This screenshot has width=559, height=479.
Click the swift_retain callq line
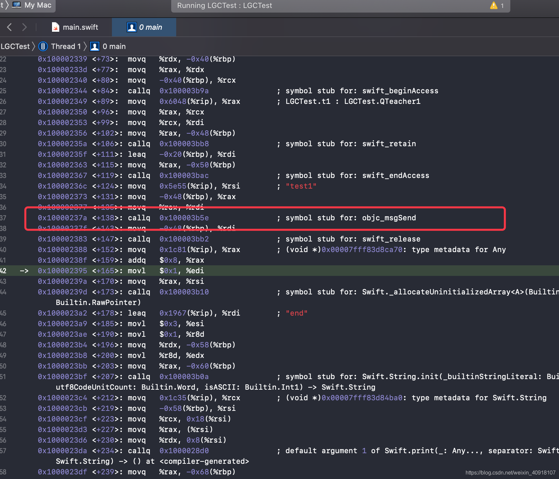point(279,144)
